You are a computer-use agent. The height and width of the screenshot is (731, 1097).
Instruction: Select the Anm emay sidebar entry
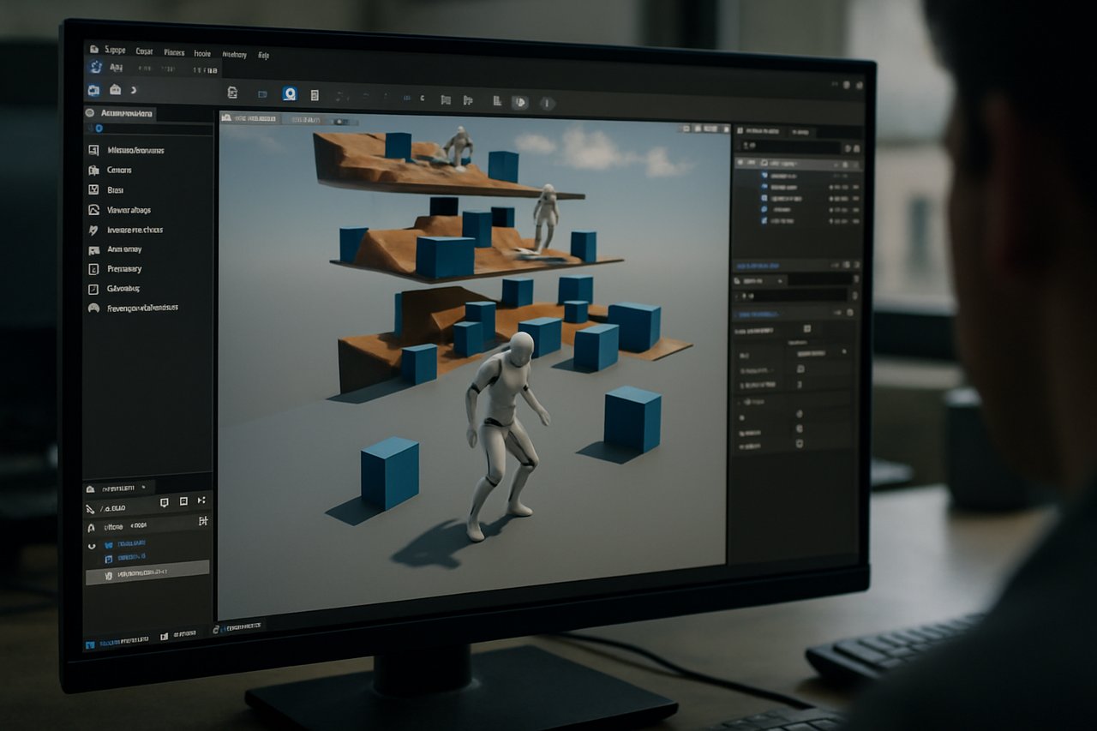tap(124, 249)
